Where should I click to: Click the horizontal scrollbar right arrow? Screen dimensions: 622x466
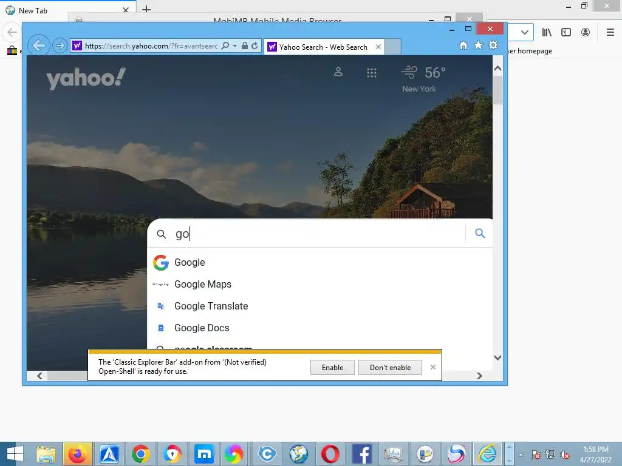click(480, 376)
